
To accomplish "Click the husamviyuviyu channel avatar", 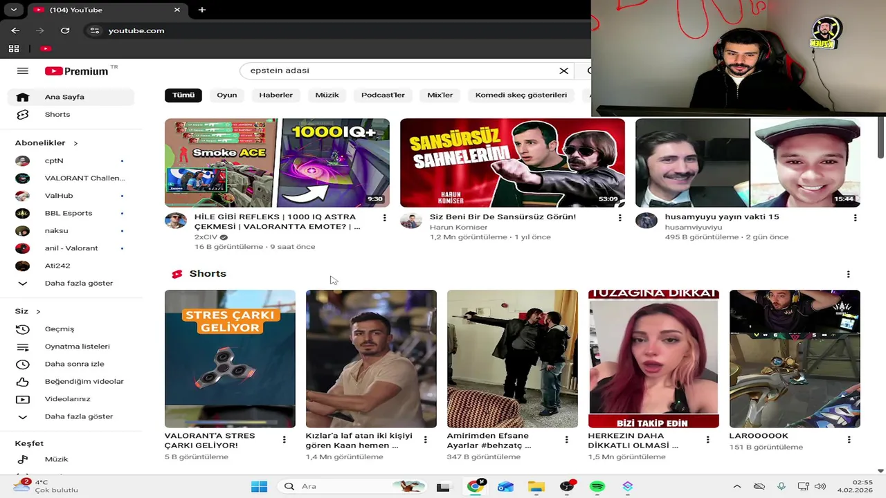I will [x=647, y=221].
